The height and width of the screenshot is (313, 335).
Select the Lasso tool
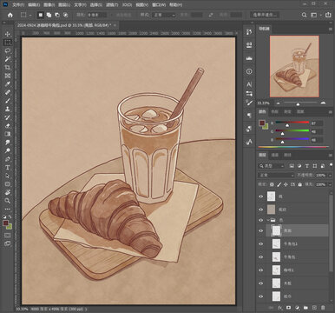(x=8, y=50)
